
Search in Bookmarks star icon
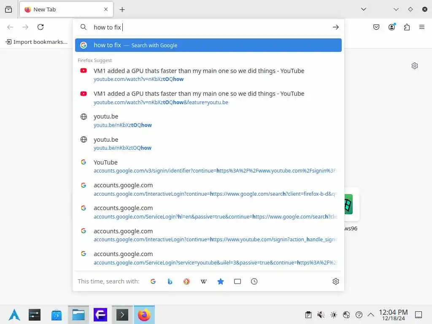[x=220, y=281]
